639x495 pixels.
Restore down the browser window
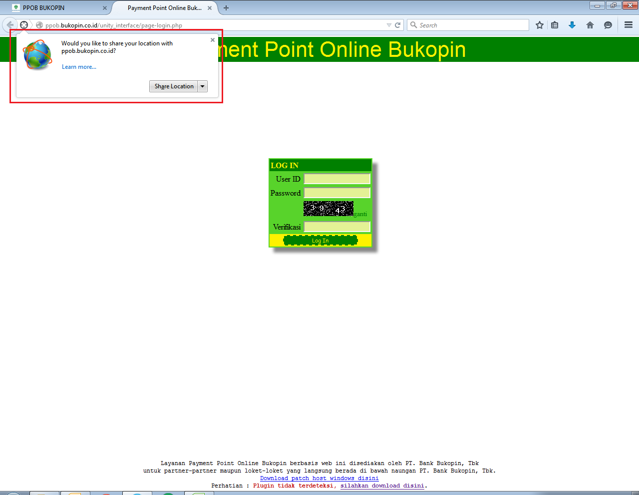(x=613, y=5)
